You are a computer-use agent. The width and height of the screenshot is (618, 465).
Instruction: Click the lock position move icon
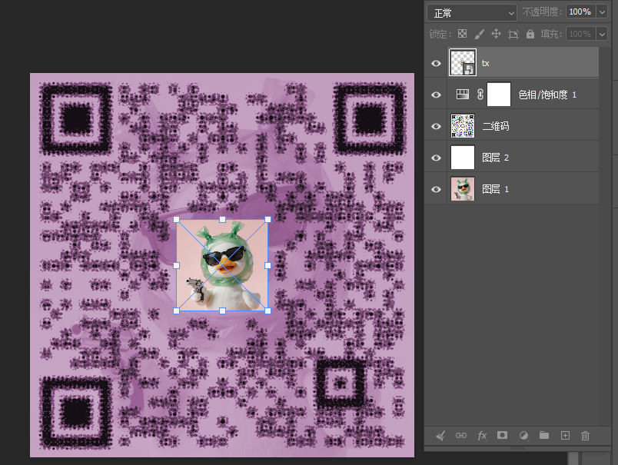click(497, 34)
